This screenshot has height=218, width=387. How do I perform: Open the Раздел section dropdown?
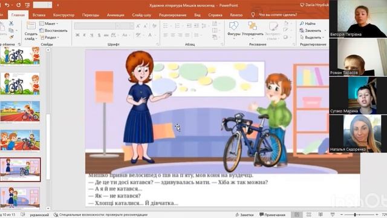50,38
